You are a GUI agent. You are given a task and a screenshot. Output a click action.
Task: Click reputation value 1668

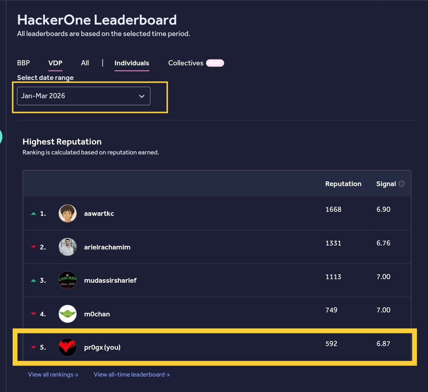333,209
